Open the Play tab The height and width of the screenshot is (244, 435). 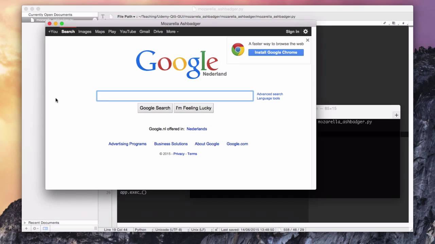[112, 32]
